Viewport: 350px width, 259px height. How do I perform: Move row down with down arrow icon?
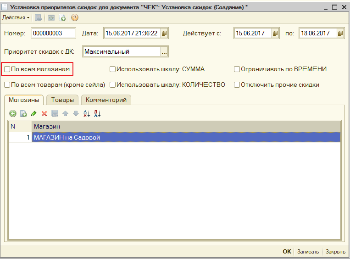point(76,113)
